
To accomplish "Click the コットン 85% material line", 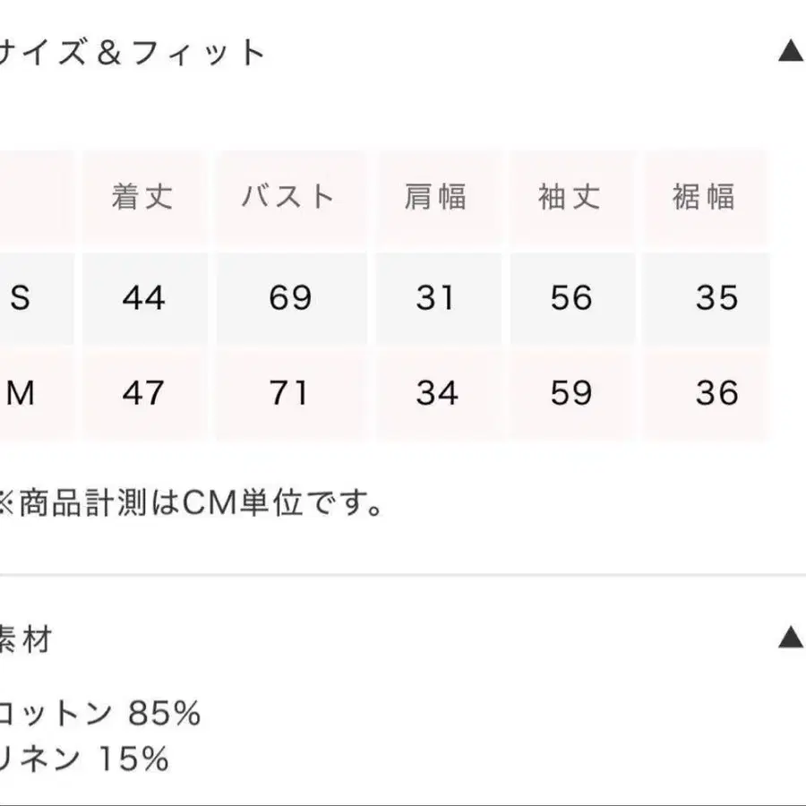I will click(99, 714).
